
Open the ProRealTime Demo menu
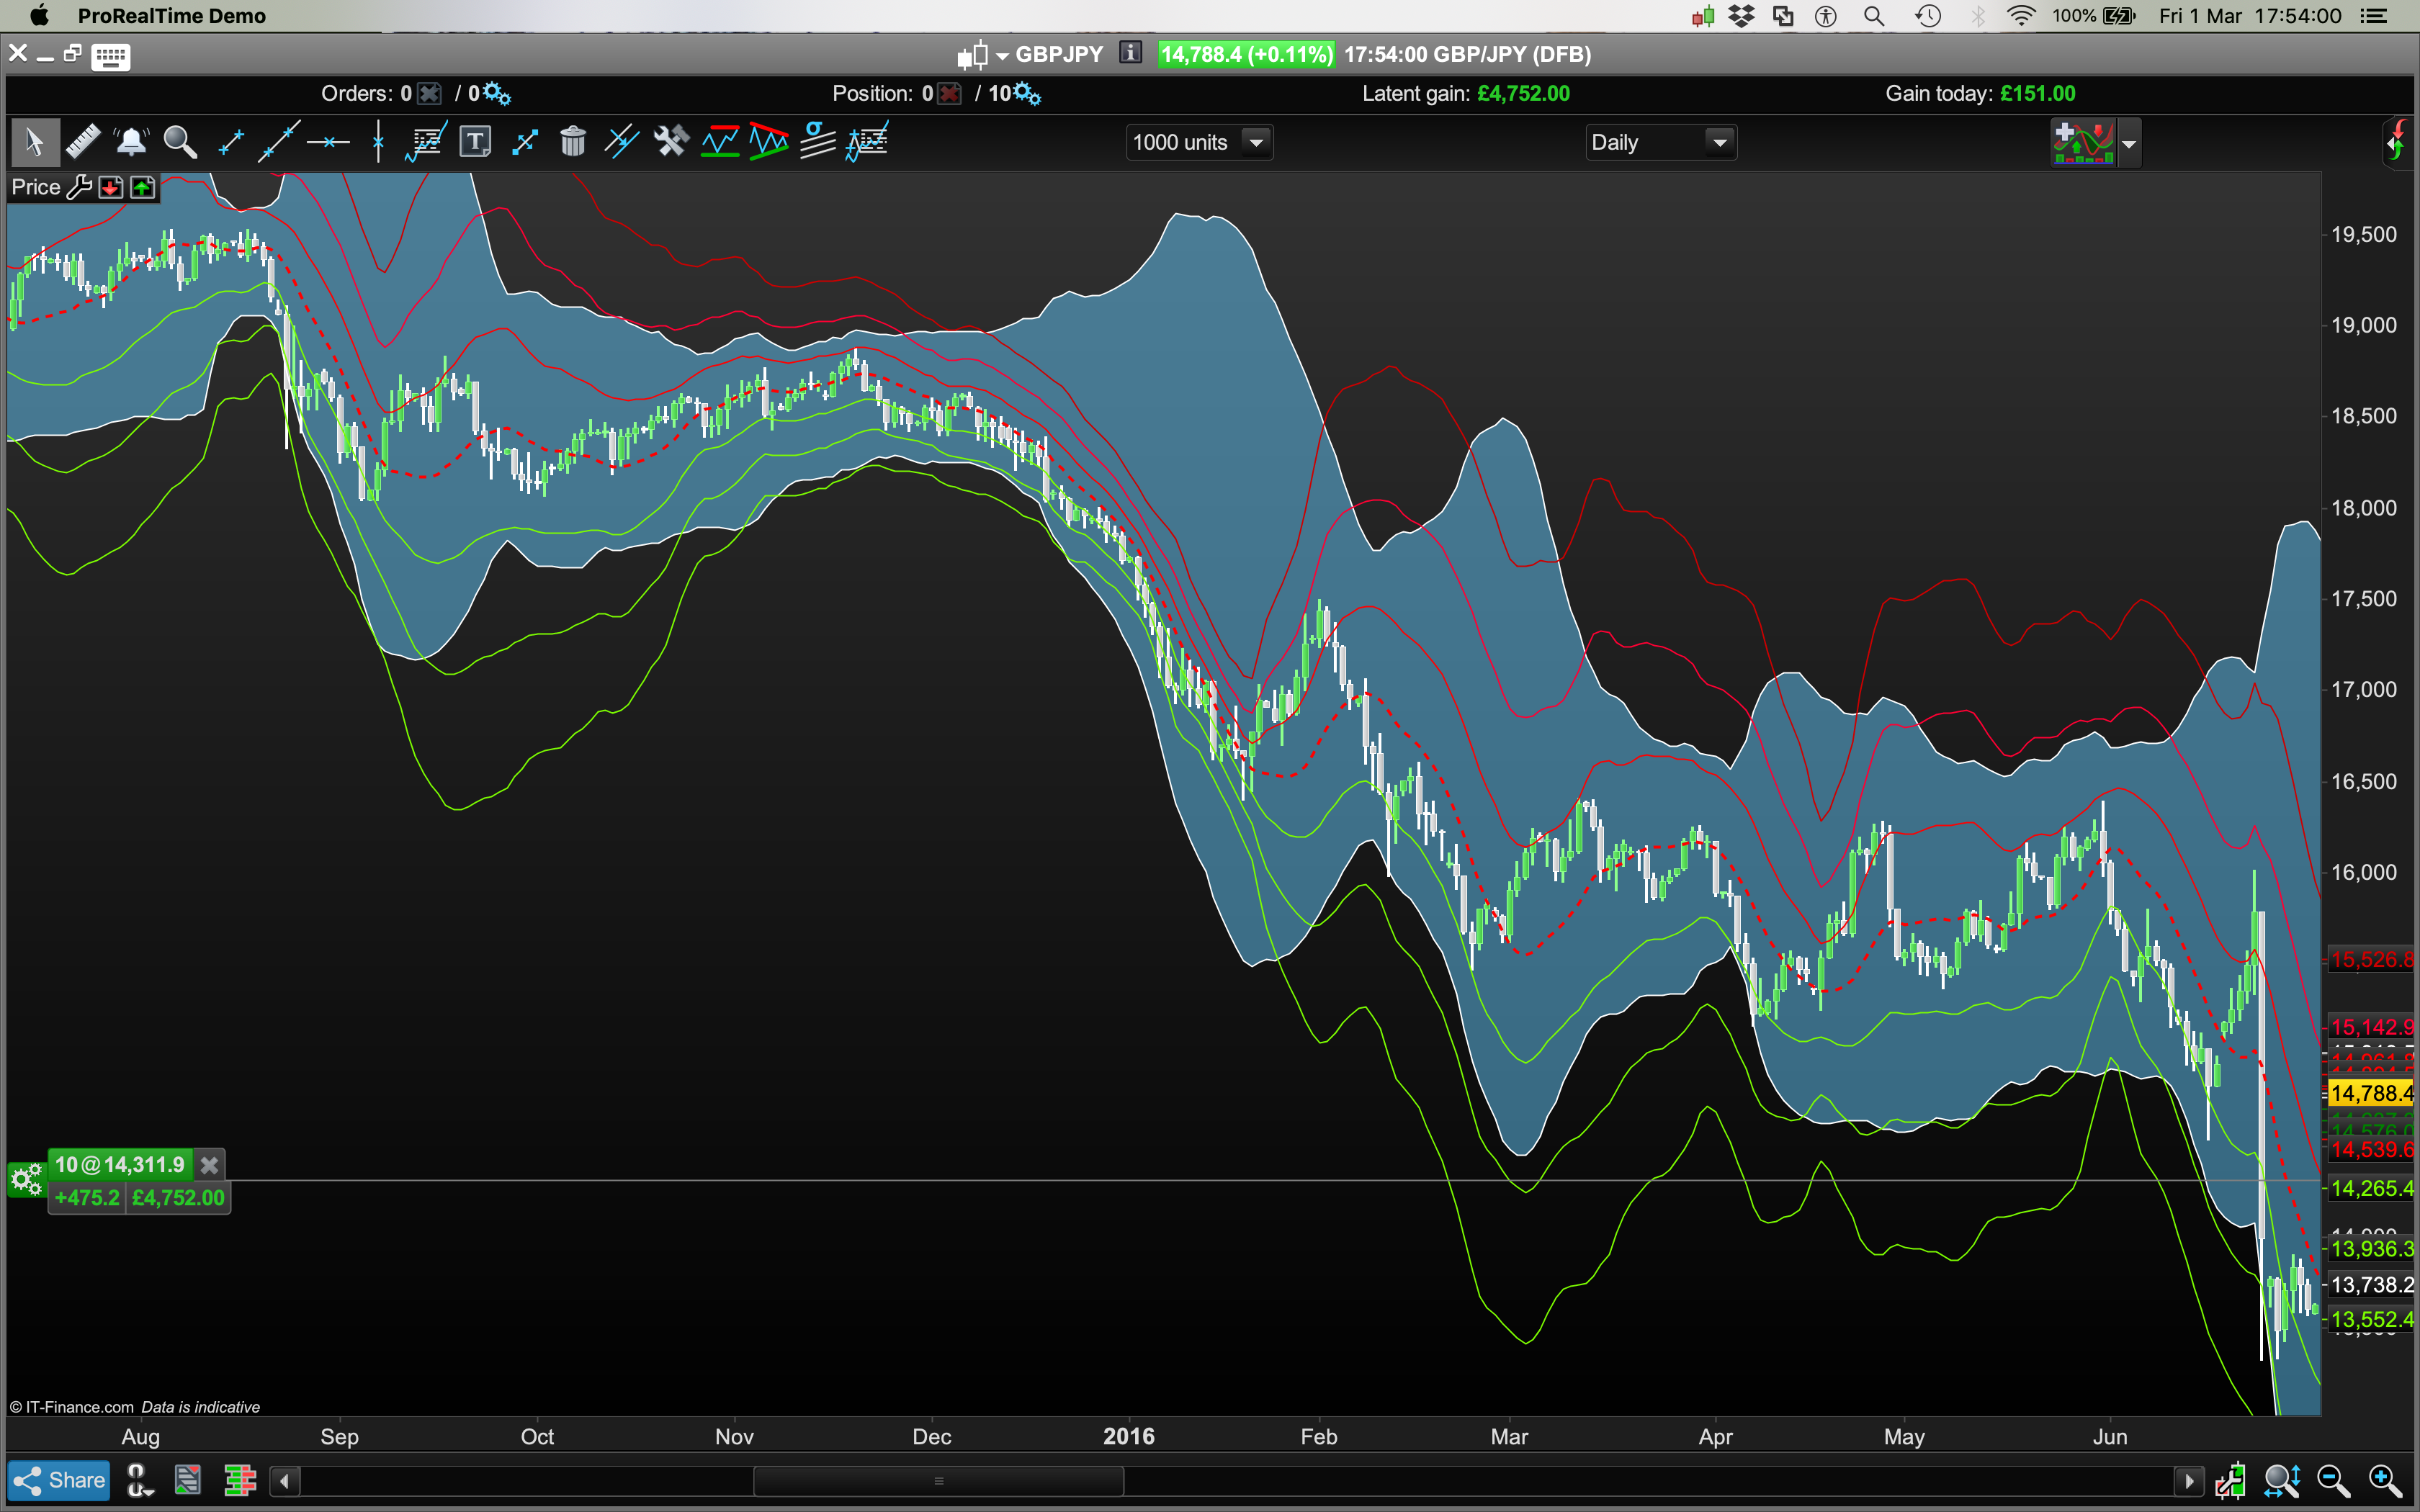(171, 16)
